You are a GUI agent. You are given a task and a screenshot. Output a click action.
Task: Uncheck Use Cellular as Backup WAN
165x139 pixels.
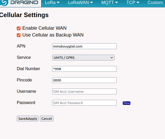tap(19, 35)
